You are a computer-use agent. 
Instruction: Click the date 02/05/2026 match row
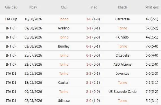pos(33,100)
